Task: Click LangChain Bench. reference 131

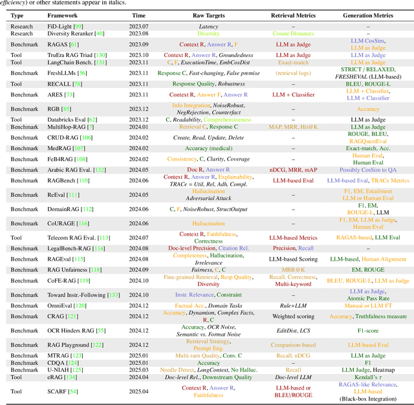Action: point(100,63)
